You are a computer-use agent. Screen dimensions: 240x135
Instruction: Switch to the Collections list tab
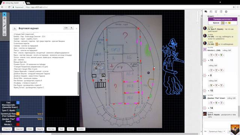pyautogui.click(x=221, y=12)
